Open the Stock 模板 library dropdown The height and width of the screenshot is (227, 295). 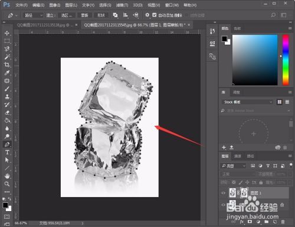click(x=248, y=102)
